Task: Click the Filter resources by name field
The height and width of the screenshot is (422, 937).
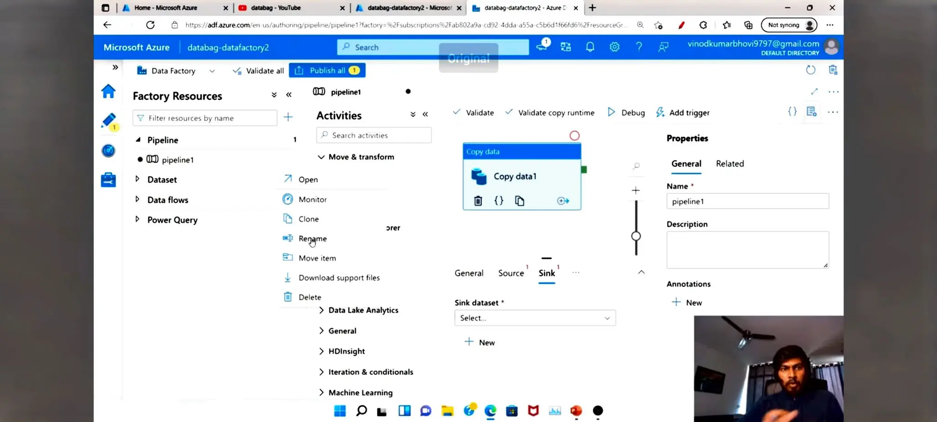Action: [205, 118]
